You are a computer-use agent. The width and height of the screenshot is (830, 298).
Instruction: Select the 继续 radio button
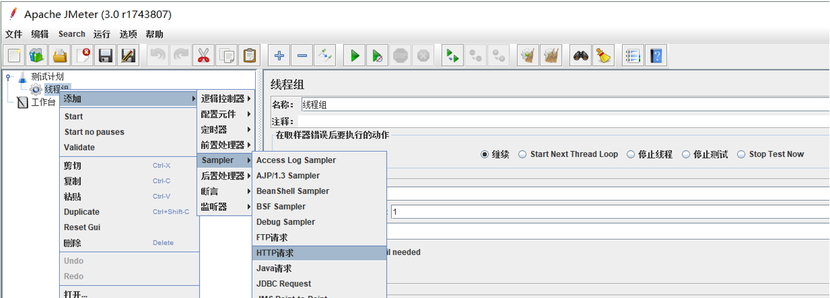(484, 154)
